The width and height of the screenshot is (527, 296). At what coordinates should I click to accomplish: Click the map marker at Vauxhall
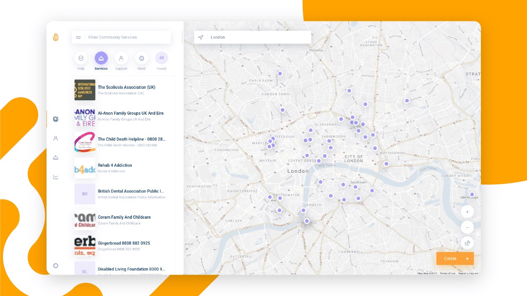pyautogui.click(x=307, y=221)
